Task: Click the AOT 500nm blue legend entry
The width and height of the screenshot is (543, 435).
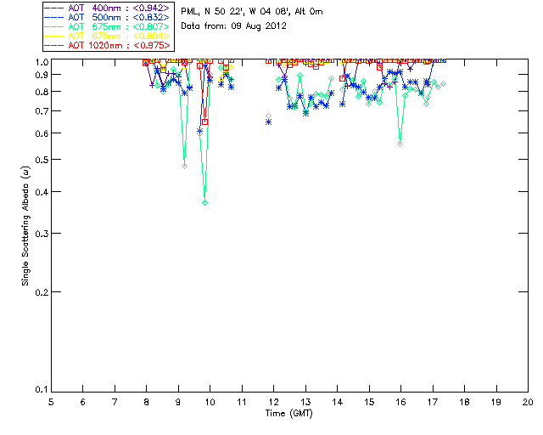Action: pos(108,17)
